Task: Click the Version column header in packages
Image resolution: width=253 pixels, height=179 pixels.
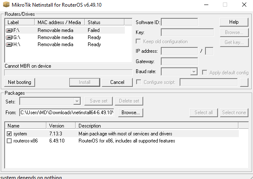Action: click(61, 125)
